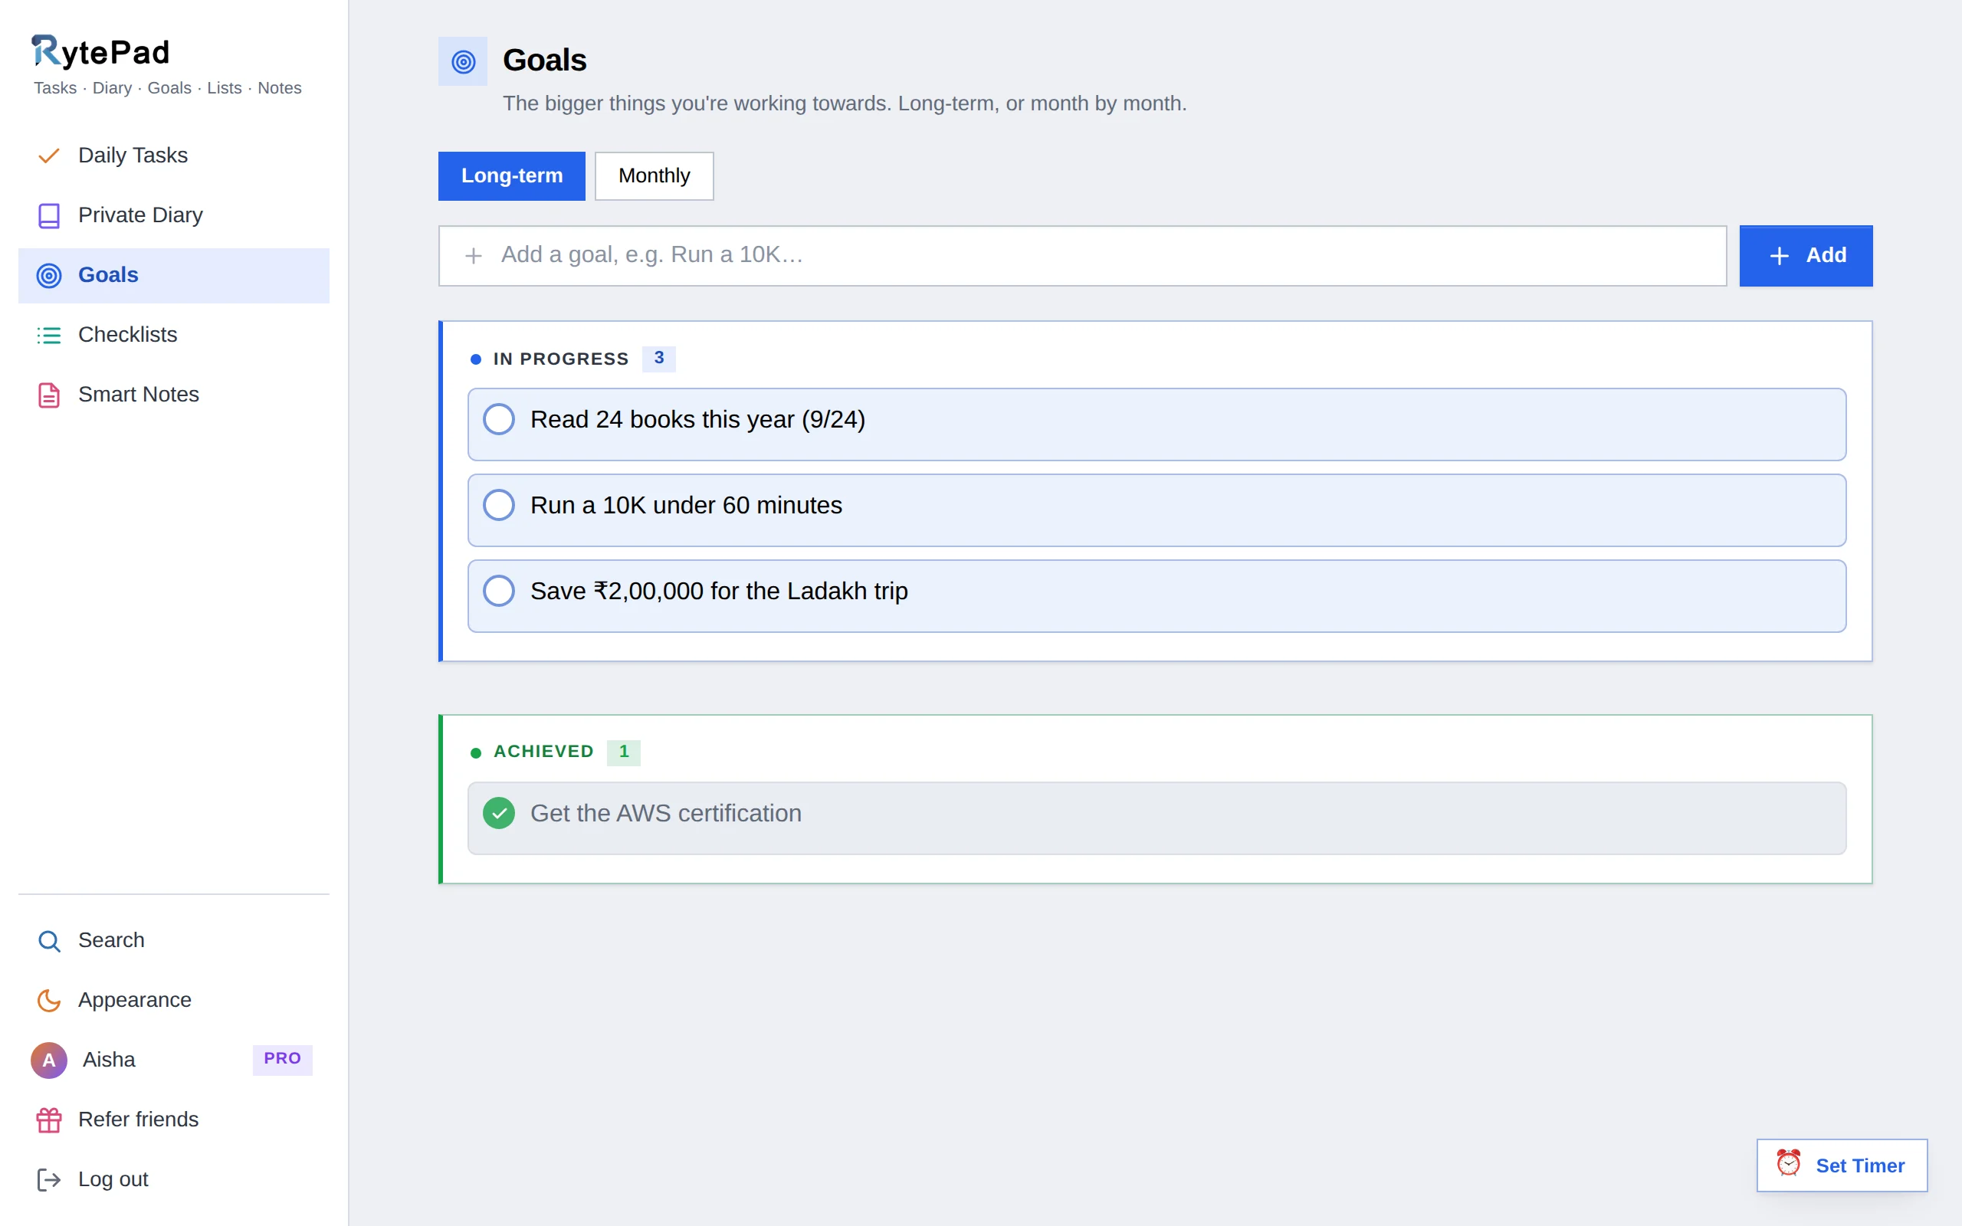The height and width of the screenshot is (1226, 1962).
Task: Click the Refer friends link
Action: pos(173,1119)
